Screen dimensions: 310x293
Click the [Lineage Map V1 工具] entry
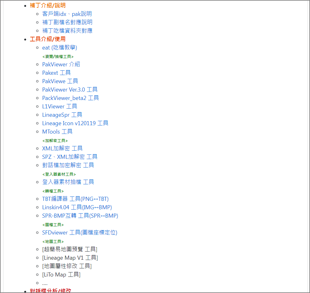tap(70, 258)
